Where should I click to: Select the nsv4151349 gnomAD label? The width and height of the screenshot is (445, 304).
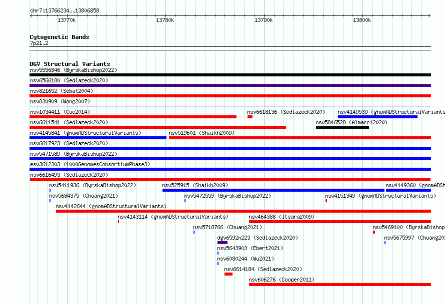(x=380, y=196)
